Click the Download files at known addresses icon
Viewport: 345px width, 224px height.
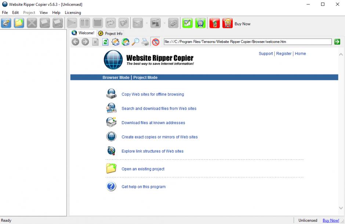coord(111,122)
